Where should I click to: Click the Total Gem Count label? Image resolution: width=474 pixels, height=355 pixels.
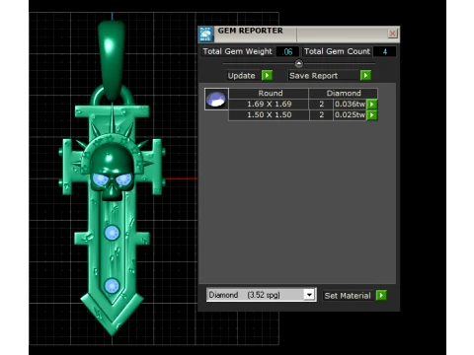tap(337, 51)
